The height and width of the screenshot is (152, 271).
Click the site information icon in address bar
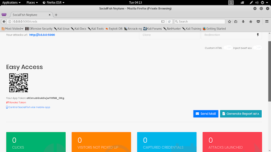point(10,22)
